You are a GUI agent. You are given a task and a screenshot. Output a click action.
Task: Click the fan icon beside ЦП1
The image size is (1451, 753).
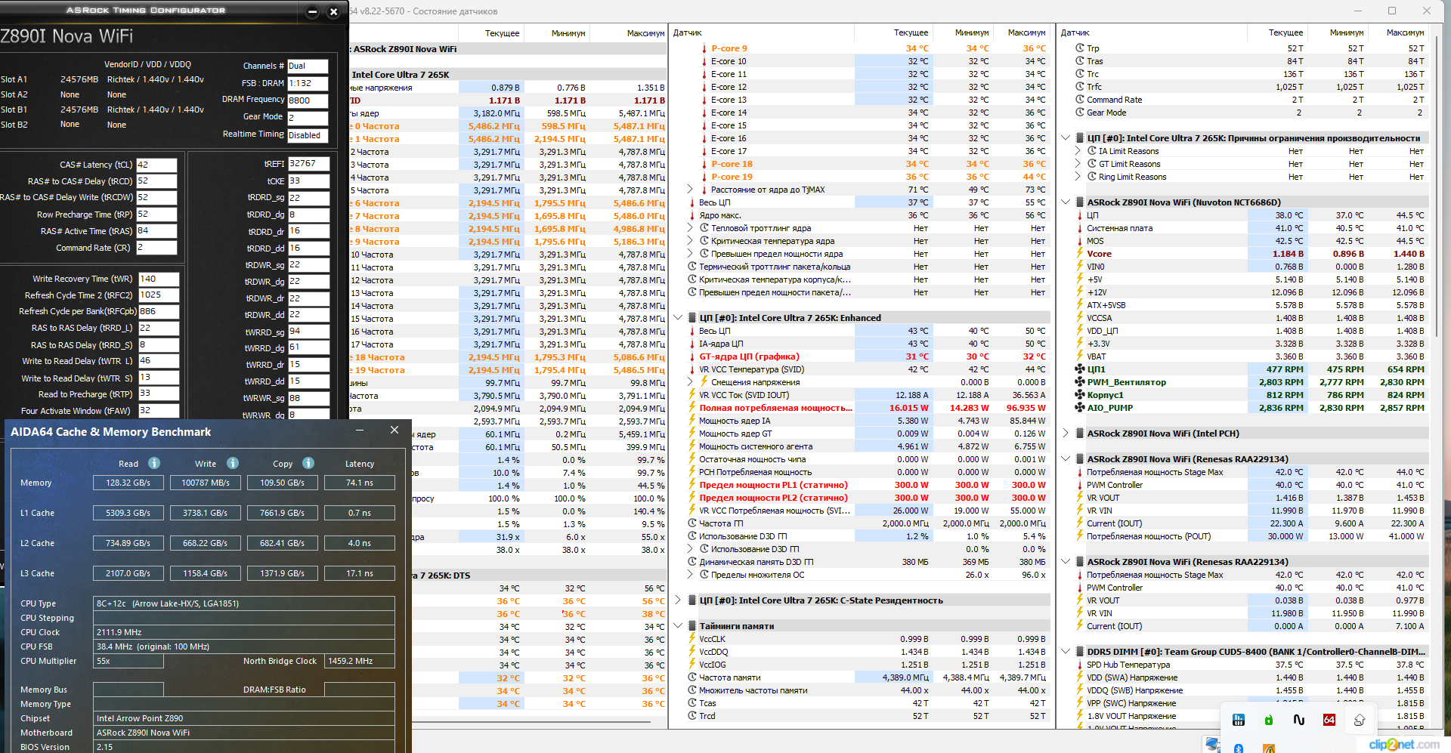[x=1080, y=369]
